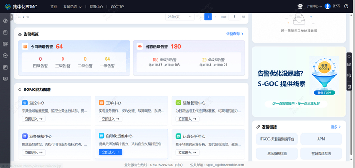The image size is (355, 168).
Task: Open the 告警查询 link
Action: pos(235,34)
